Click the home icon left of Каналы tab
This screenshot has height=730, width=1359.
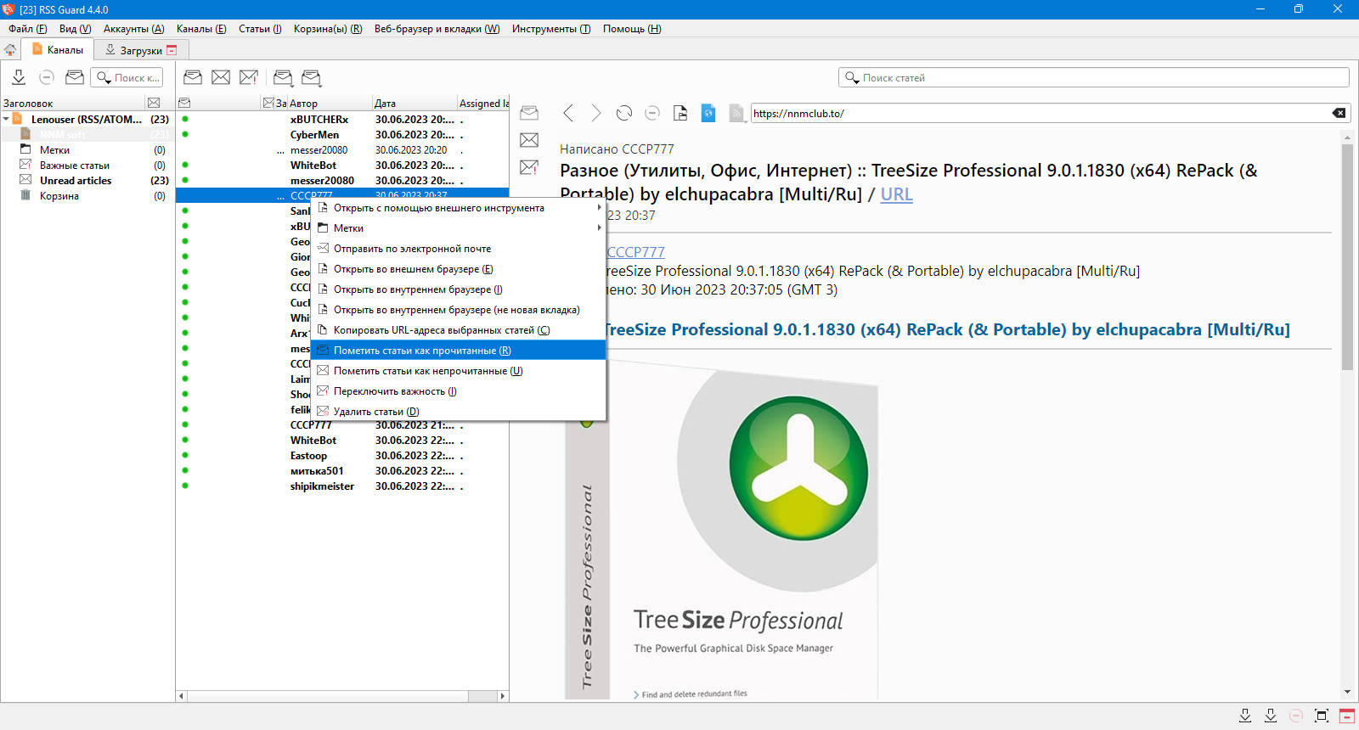coord(10,50)
